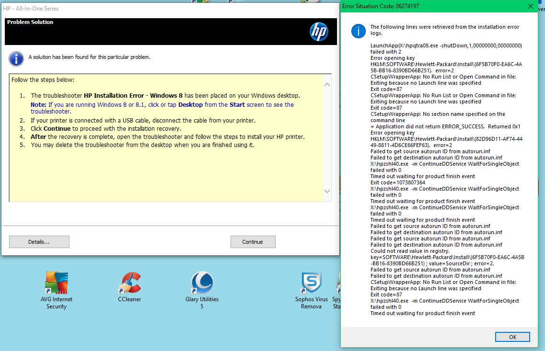Click the 'No section name specified' log line

(x=438, y=117)
